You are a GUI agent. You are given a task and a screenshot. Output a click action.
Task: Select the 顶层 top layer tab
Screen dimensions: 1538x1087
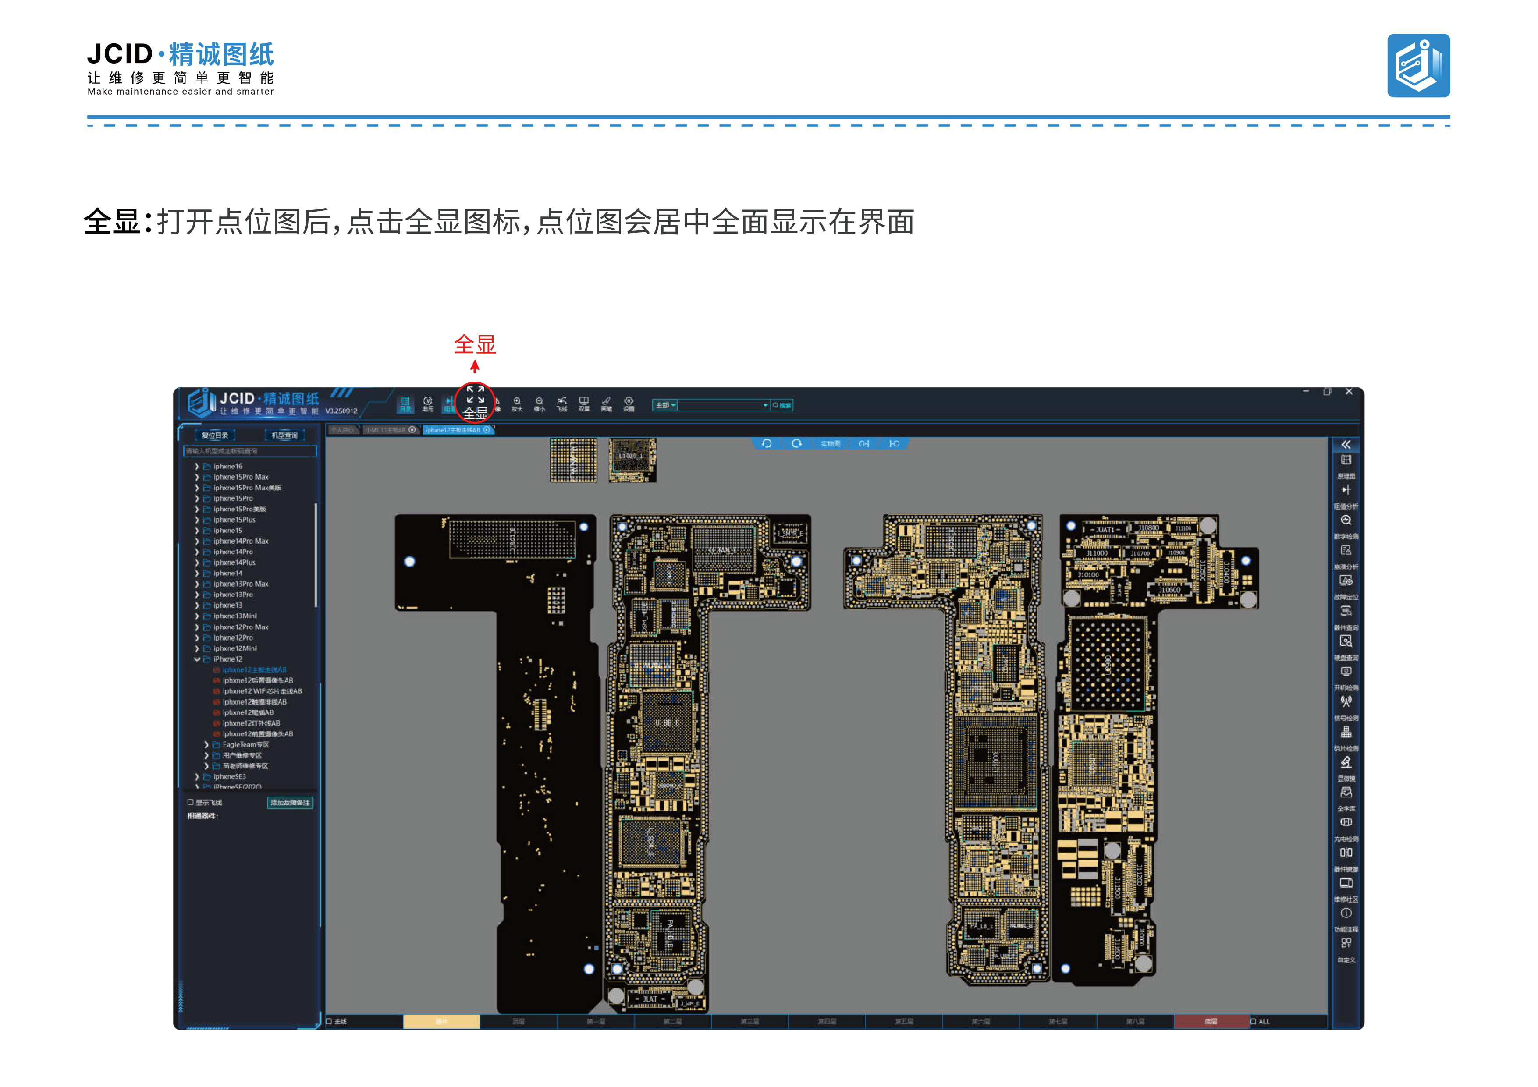coord(519,1021)
